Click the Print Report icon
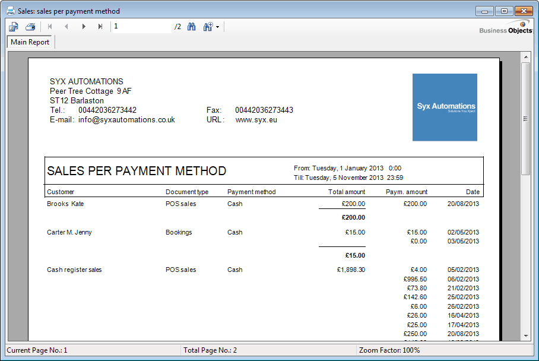The width and height of the screenshot is (539, 361). click(30, 27)
